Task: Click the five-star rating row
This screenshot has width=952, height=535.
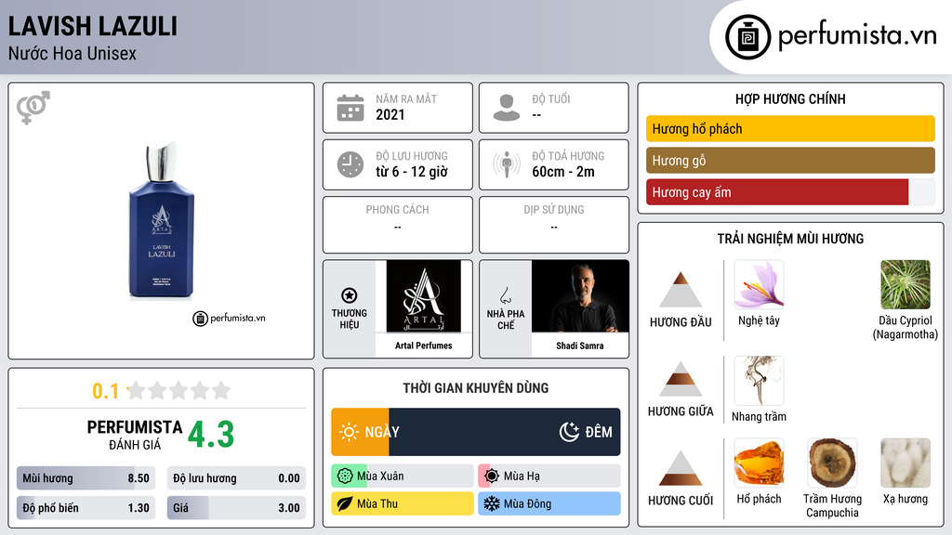Action: (x=179, y=390)
